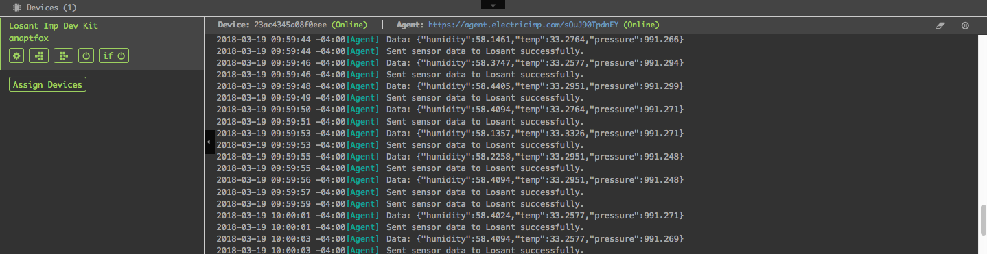Clear the logs using the eraser icon
Viewport: 987px width, 254px height.
point(940,25)
